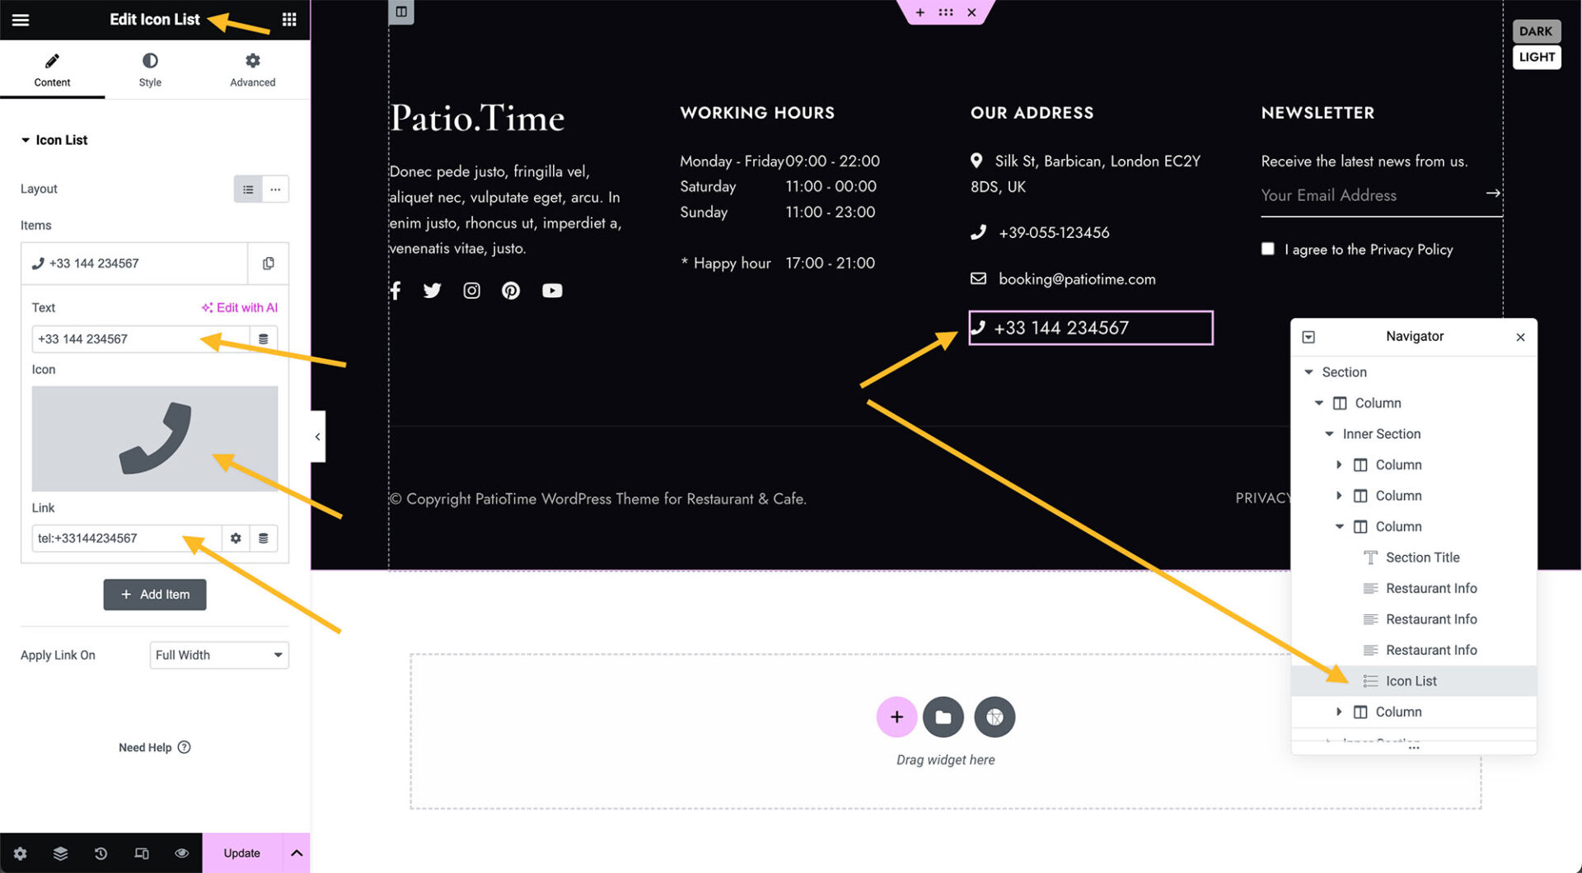Collapse the Icon List section

[25, 139]
